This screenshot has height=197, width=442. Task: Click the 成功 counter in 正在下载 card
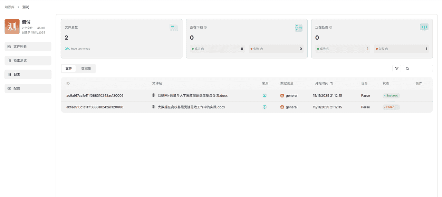point(218,49)
